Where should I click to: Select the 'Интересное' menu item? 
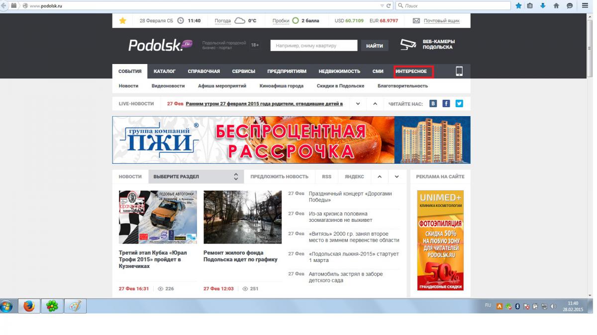[x=411, y=71]
